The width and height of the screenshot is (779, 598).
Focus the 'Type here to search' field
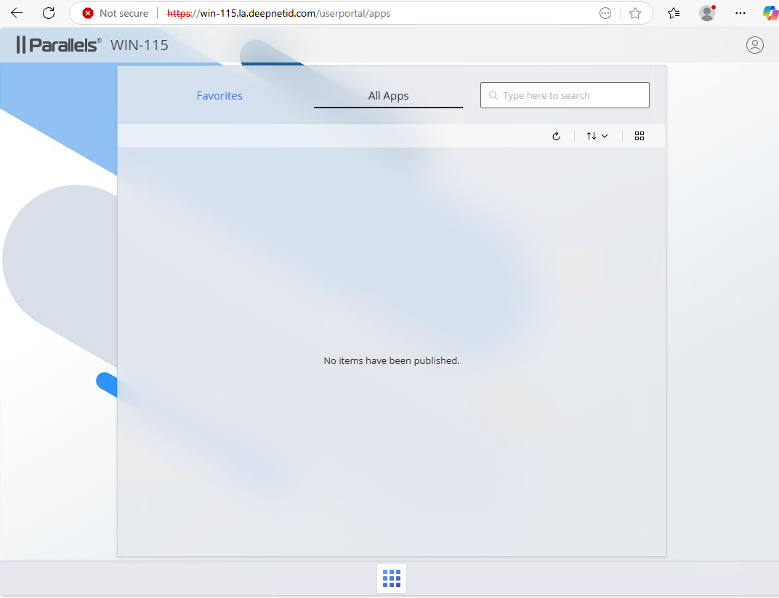pyautogui.click(x=565, y=95)
